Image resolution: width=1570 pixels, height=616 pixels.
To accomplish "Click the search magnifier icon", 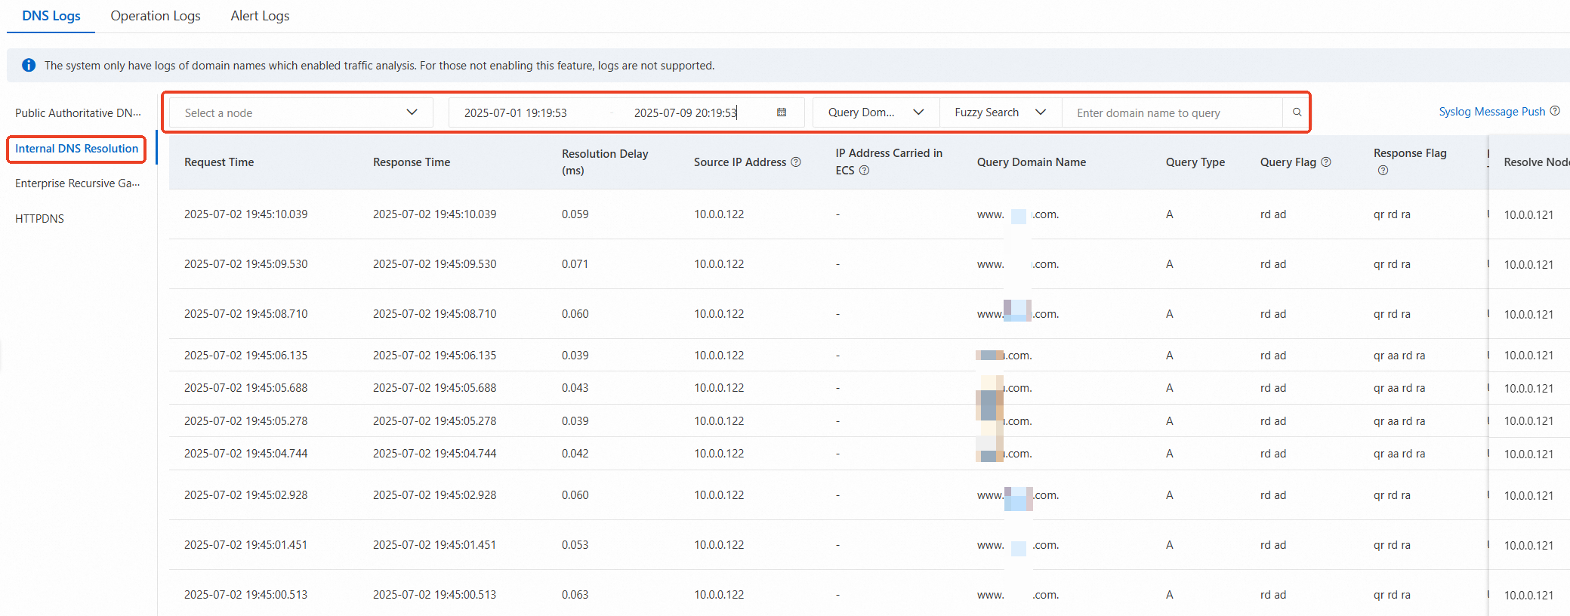I will click(1297, 112).
